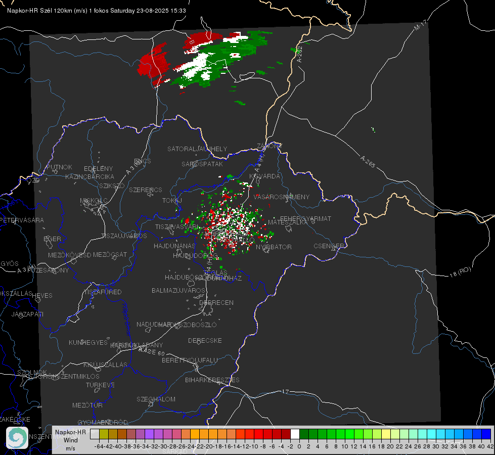Pick the light grey first legend swatch

click(95, 434)
